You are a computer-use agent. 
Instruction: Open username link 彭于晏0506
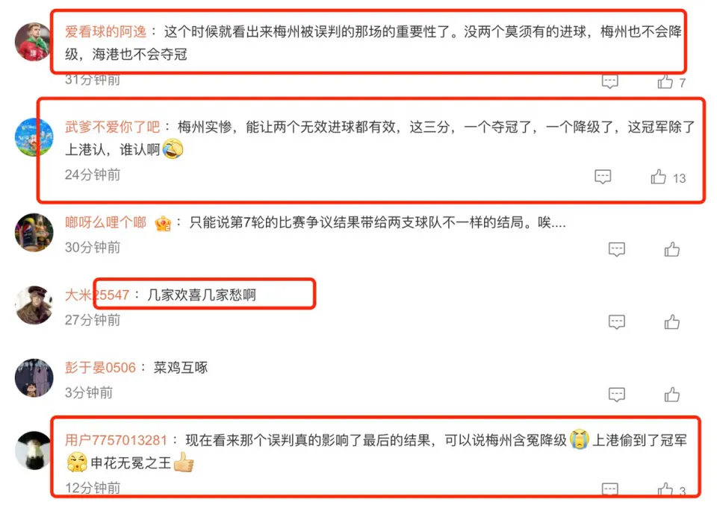click(100, 368)
